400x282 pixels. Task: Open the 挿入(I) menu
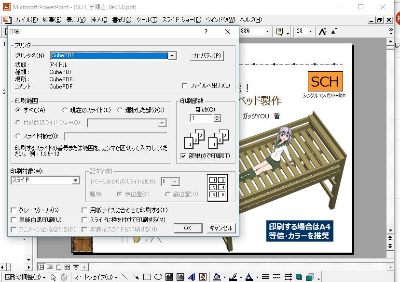pos(99,20)
